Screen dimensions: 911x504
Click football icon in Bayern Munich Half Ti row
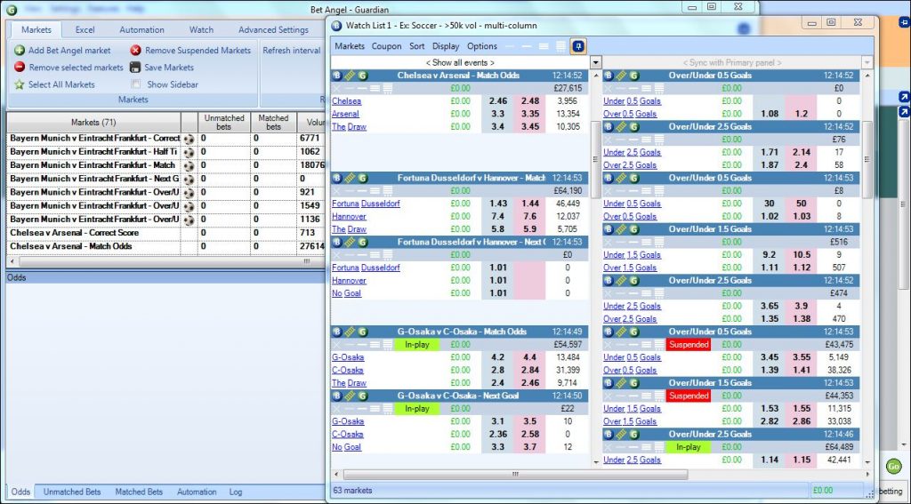click(x=189, y=152)
